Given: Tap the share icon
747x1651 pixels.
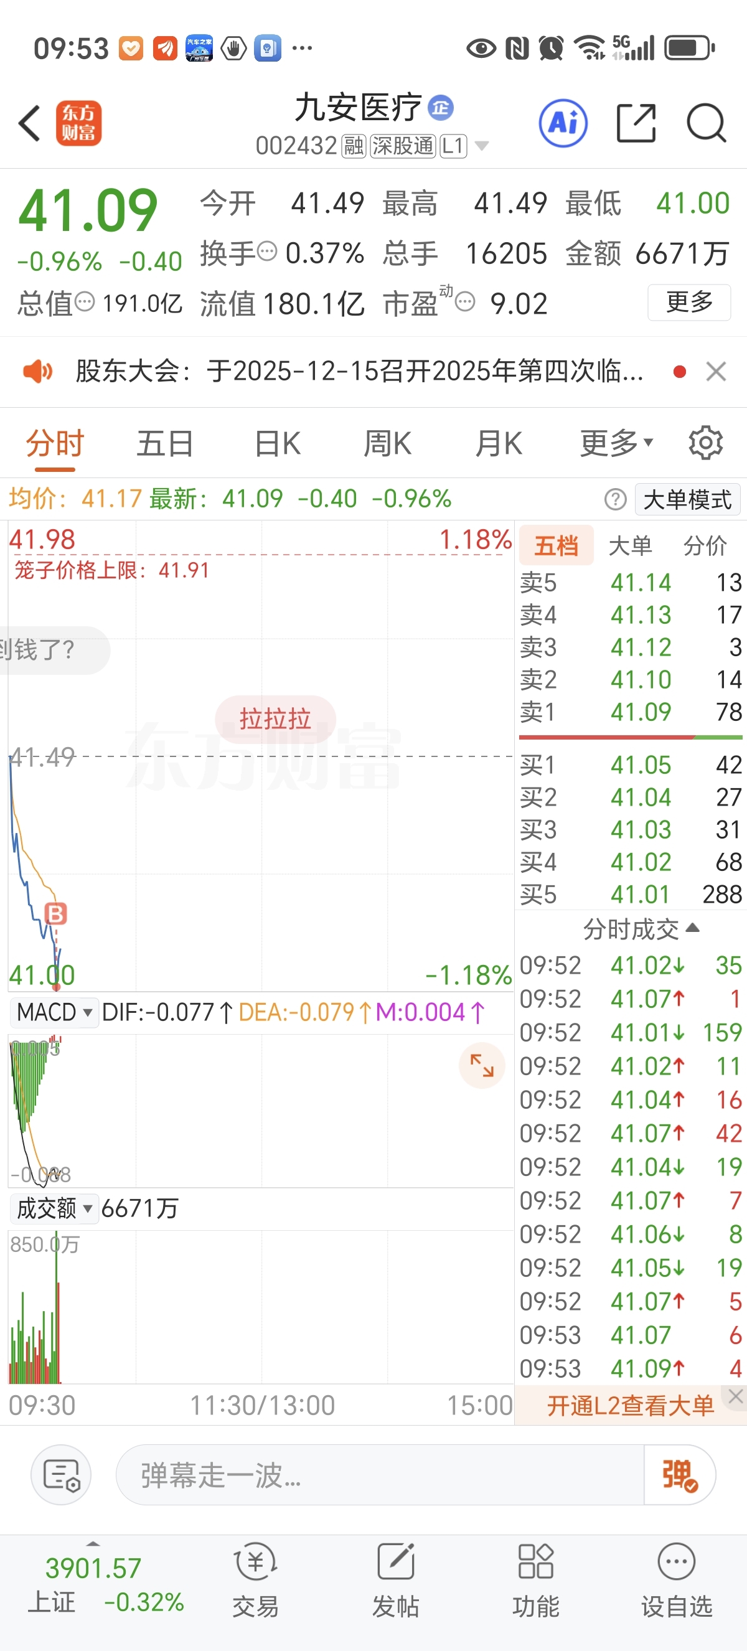Looking at the screenshot, I should (636, 123).
